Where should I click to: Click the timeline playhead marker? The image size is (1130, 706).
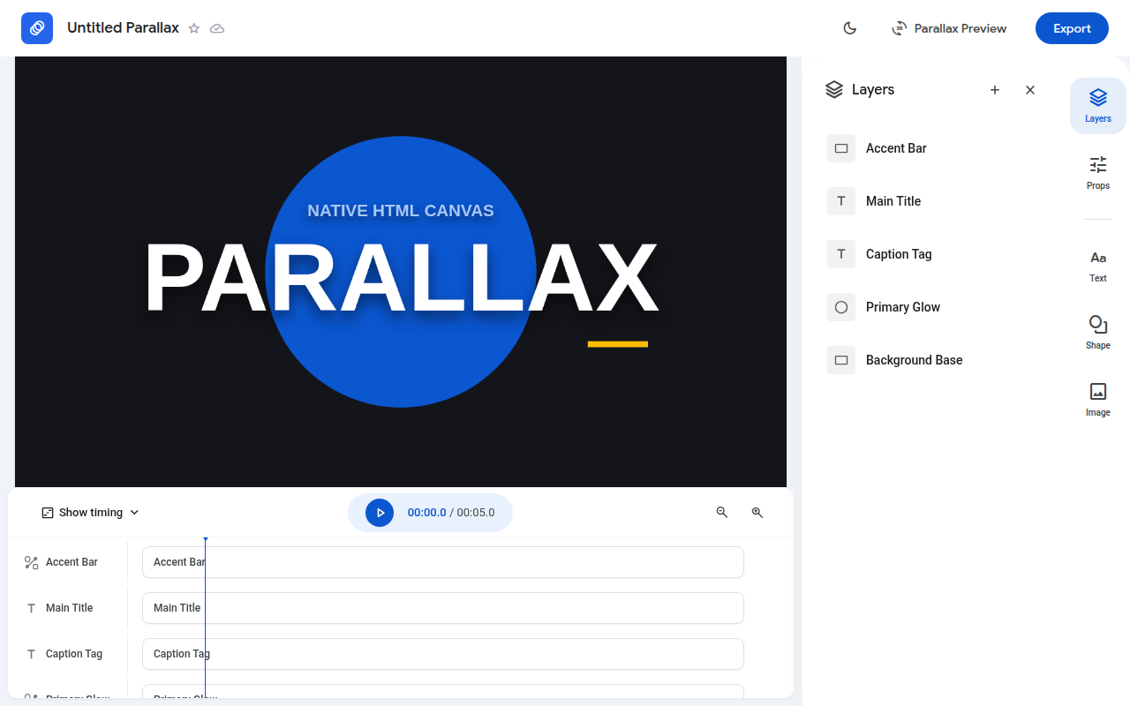point(206,539)
